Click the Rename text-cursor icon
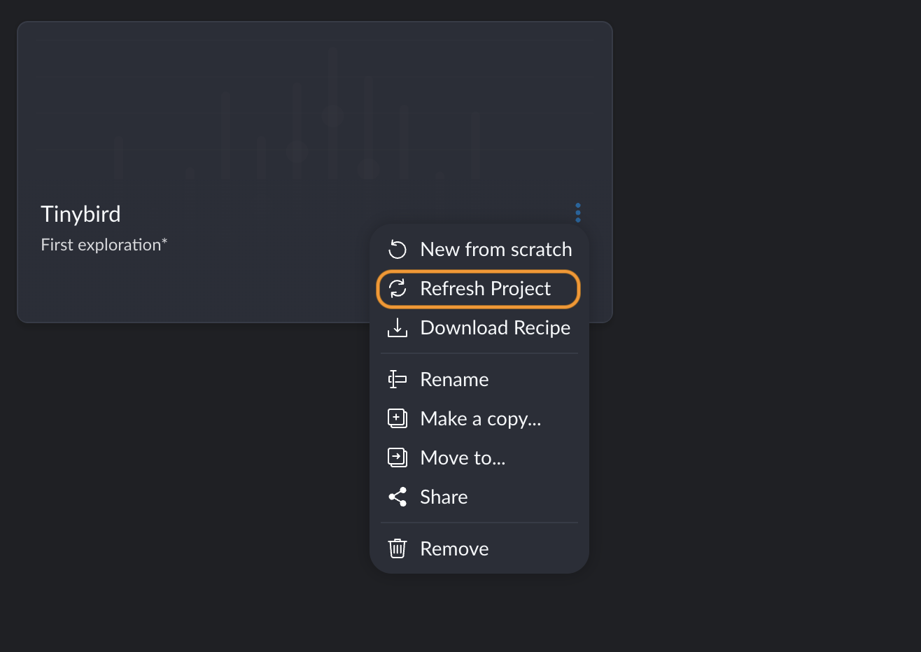Screen dimensions: 921x652 (398, 379)
